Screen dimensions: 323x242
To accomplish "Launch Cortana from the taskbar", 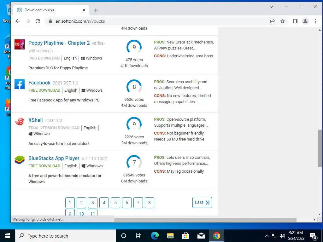I will tap(124, 236).
